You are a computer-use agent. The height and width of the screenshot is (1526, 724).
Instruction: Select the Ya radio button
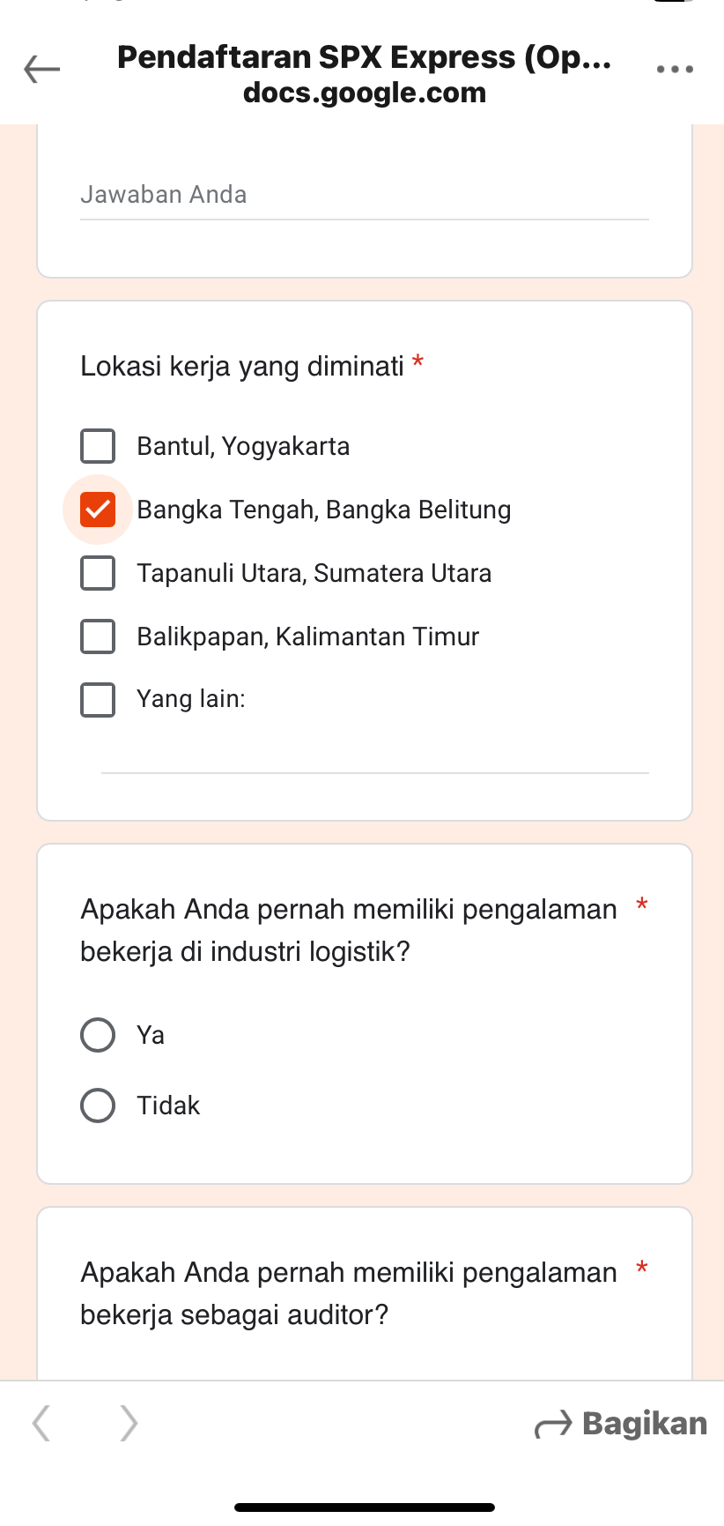point(98,1035)
